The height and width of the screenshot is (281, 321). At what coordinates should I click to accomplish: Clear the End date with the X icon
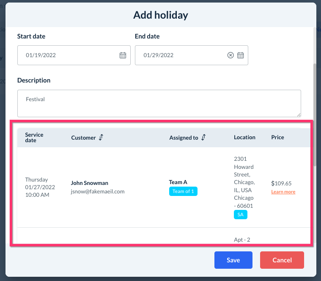click(230, 55)
